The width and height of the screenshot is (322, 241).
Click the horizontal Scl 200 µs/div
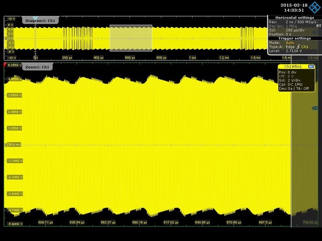click(x=295, y=30)
